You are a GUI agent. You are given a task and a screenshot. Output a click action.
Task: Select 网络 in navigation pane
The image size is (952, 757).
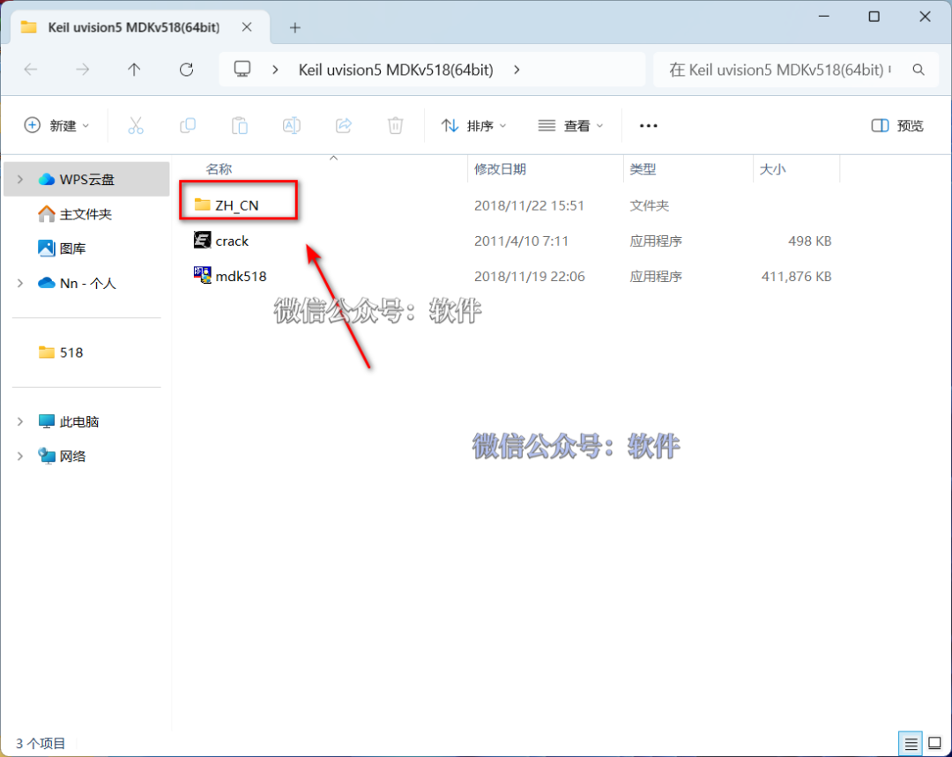point(62,456)
